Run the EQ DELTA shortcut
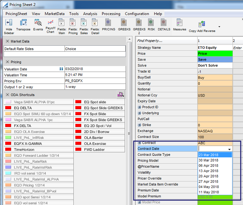243x205 pixels. 39,108
